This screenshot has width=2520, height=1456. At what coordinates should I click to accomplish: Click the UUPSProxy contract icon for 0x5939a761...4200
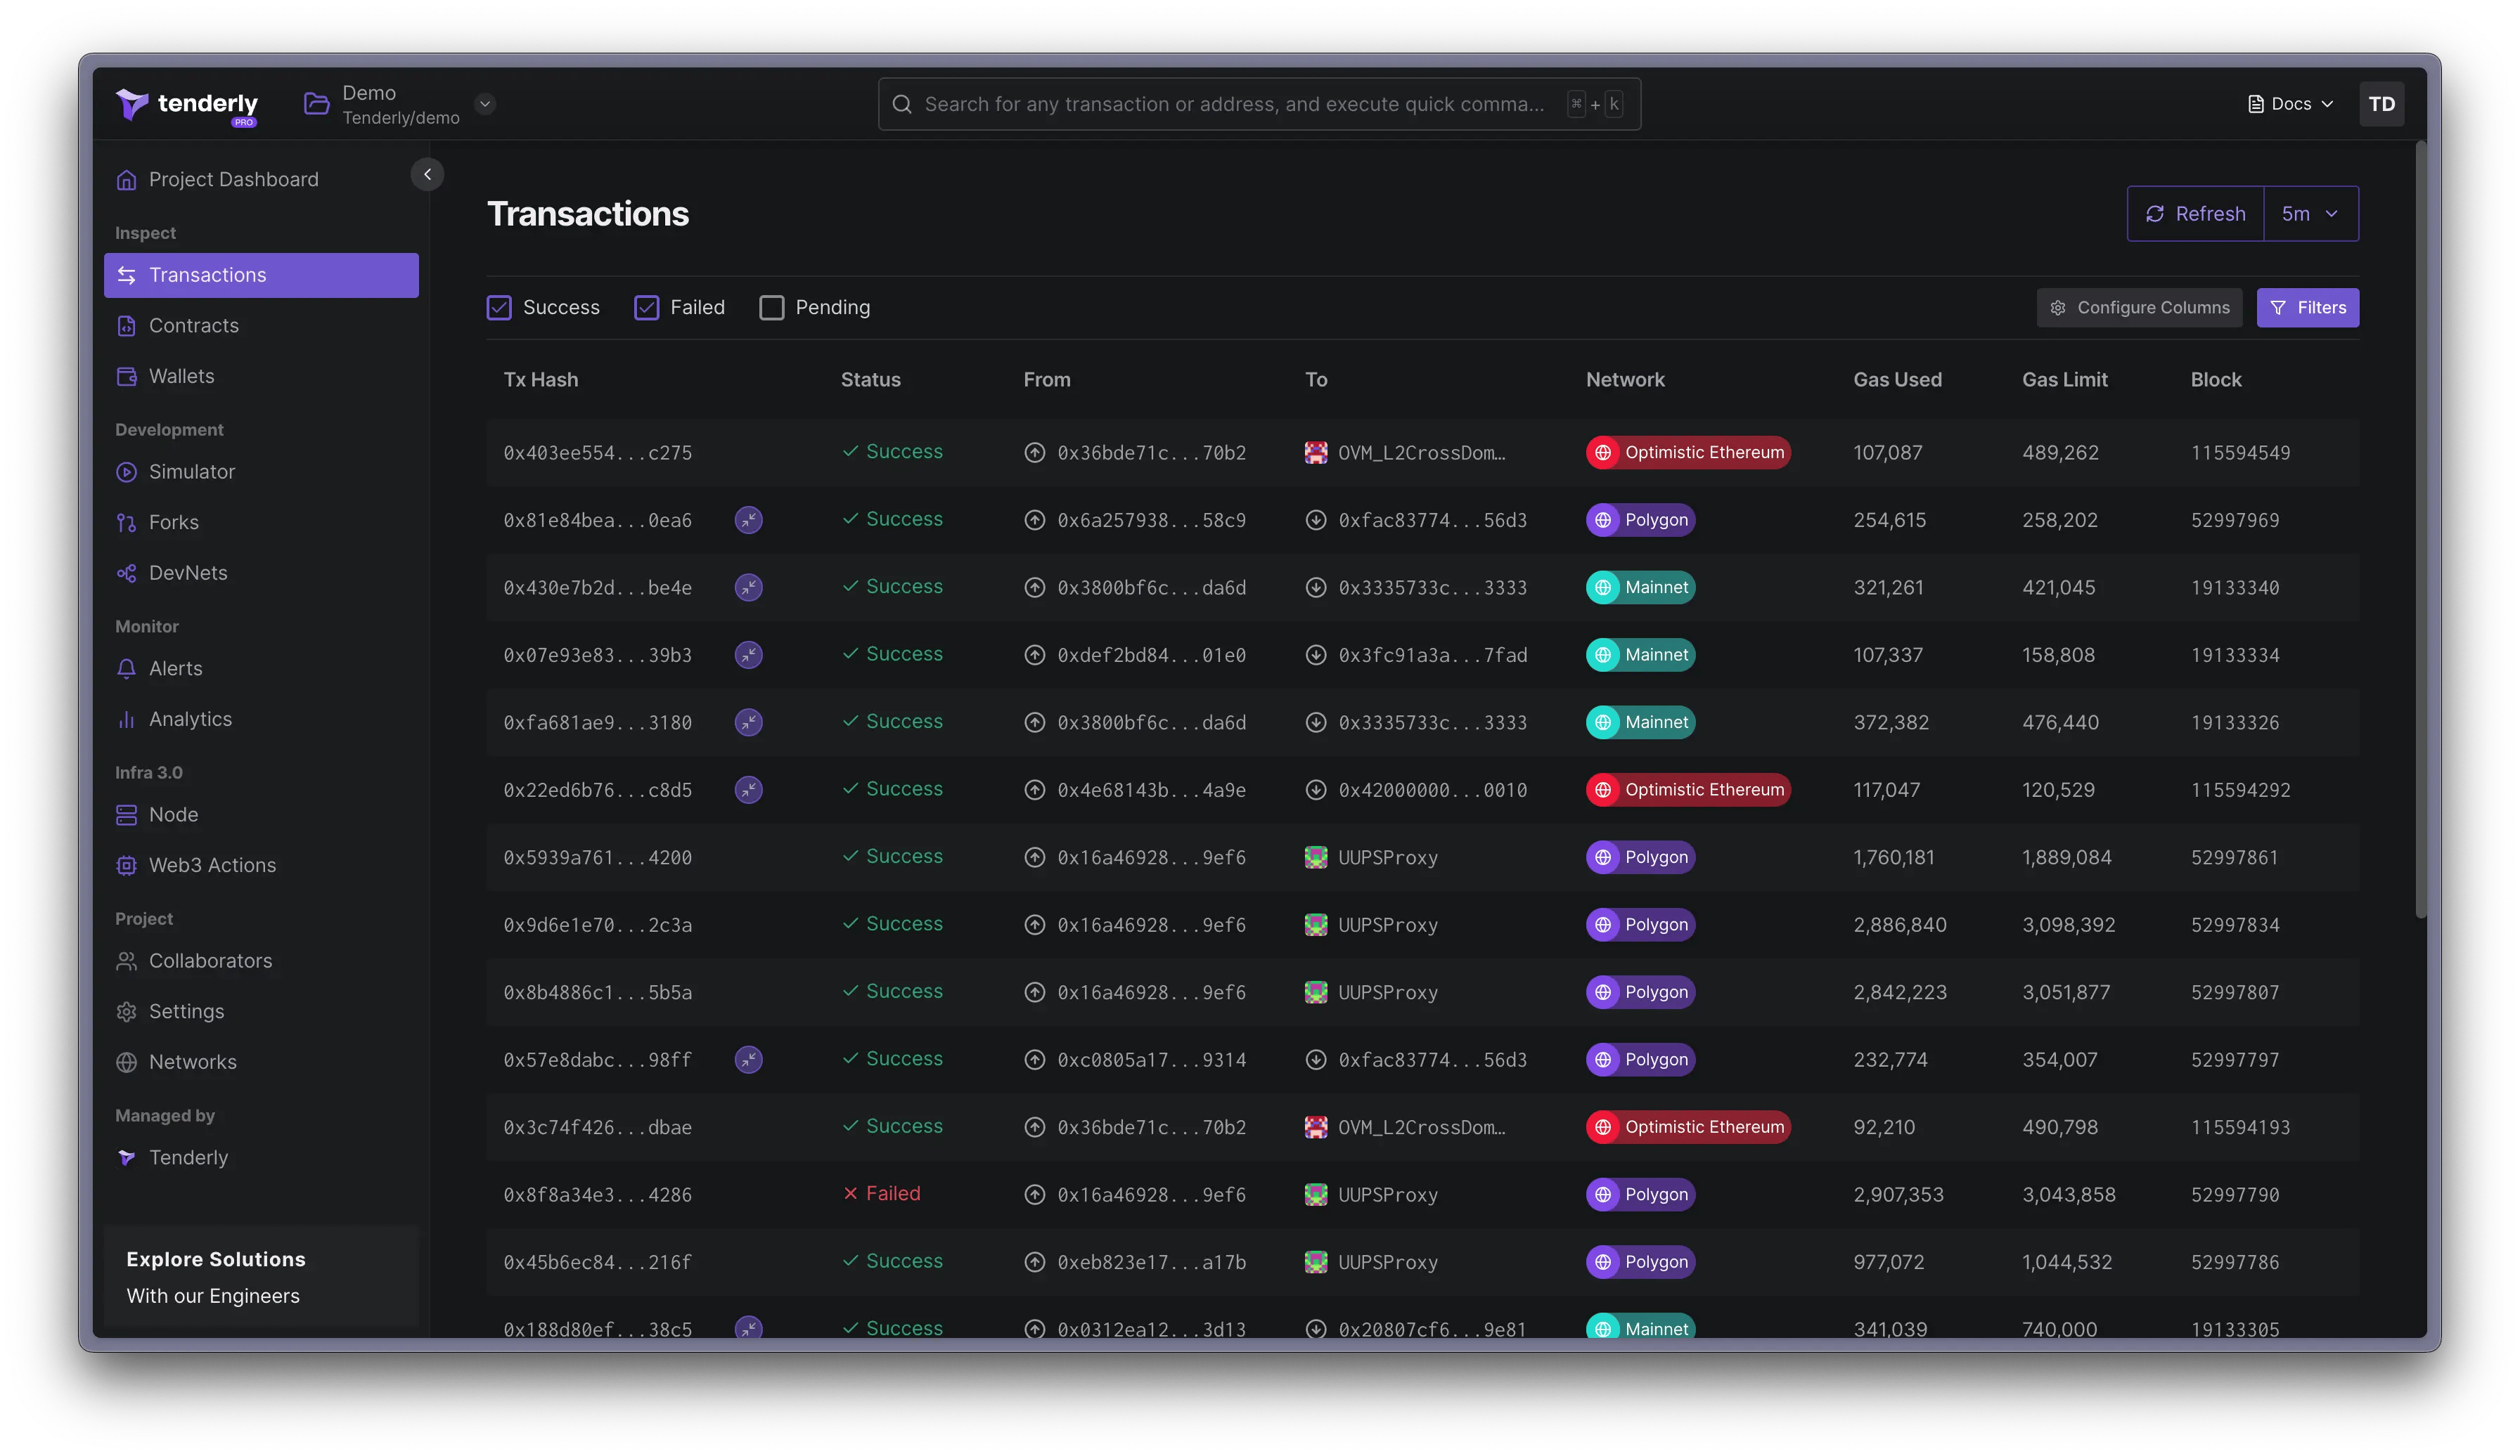pyautogui.click(x=1315, y=857)
